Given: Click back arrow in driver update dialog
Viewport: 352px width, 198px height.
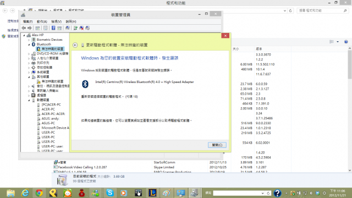Looking at the screenshot, I should [75, 45].
